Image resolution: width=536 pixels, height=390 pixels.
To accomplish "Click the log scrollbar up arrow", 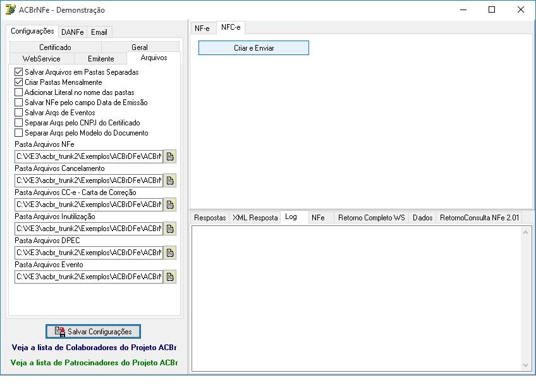I will coord(526,232).
